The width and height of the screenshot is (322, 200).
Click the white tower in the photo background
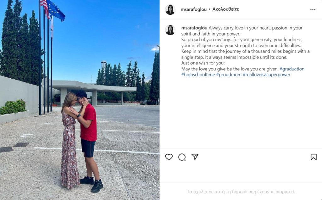(103, 65)
